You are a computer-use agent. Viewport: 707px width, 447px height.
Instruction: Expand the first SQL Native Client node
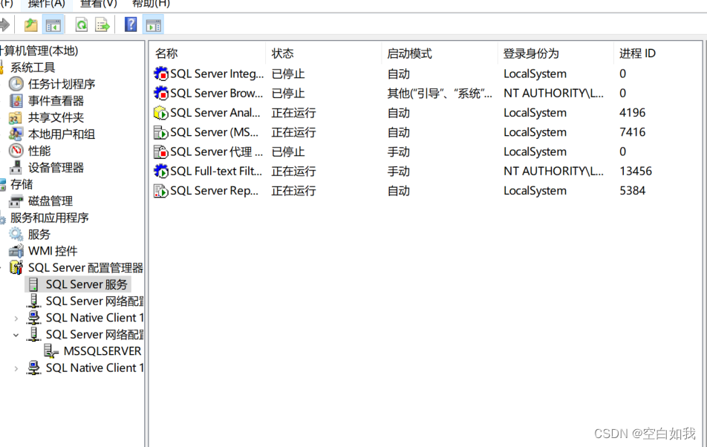pyautogui.click(x=16, y=319)
